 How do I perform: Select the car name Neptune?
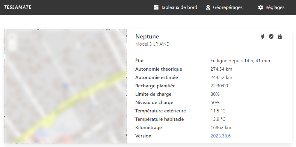[x=147, y=36]
